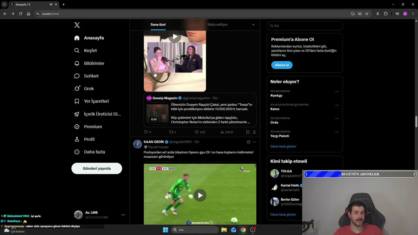Viewport: 418px width, 235px height.
Task: Switch to Takip ediliyor tab
Action: click(x=217, y=24)
